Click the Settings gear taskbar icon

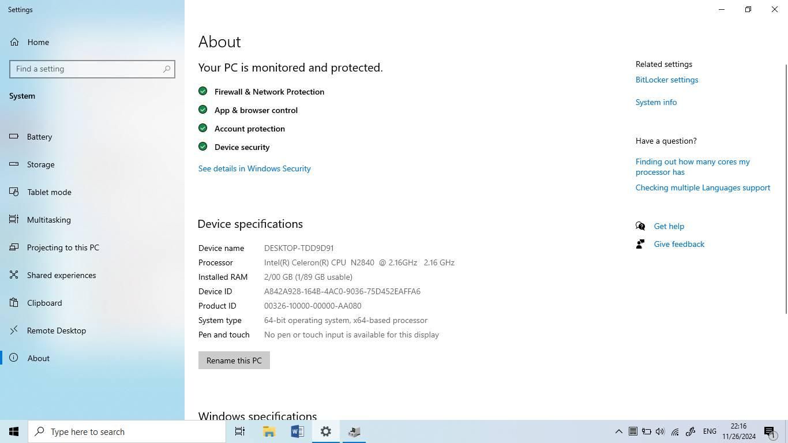coord(326,431)
